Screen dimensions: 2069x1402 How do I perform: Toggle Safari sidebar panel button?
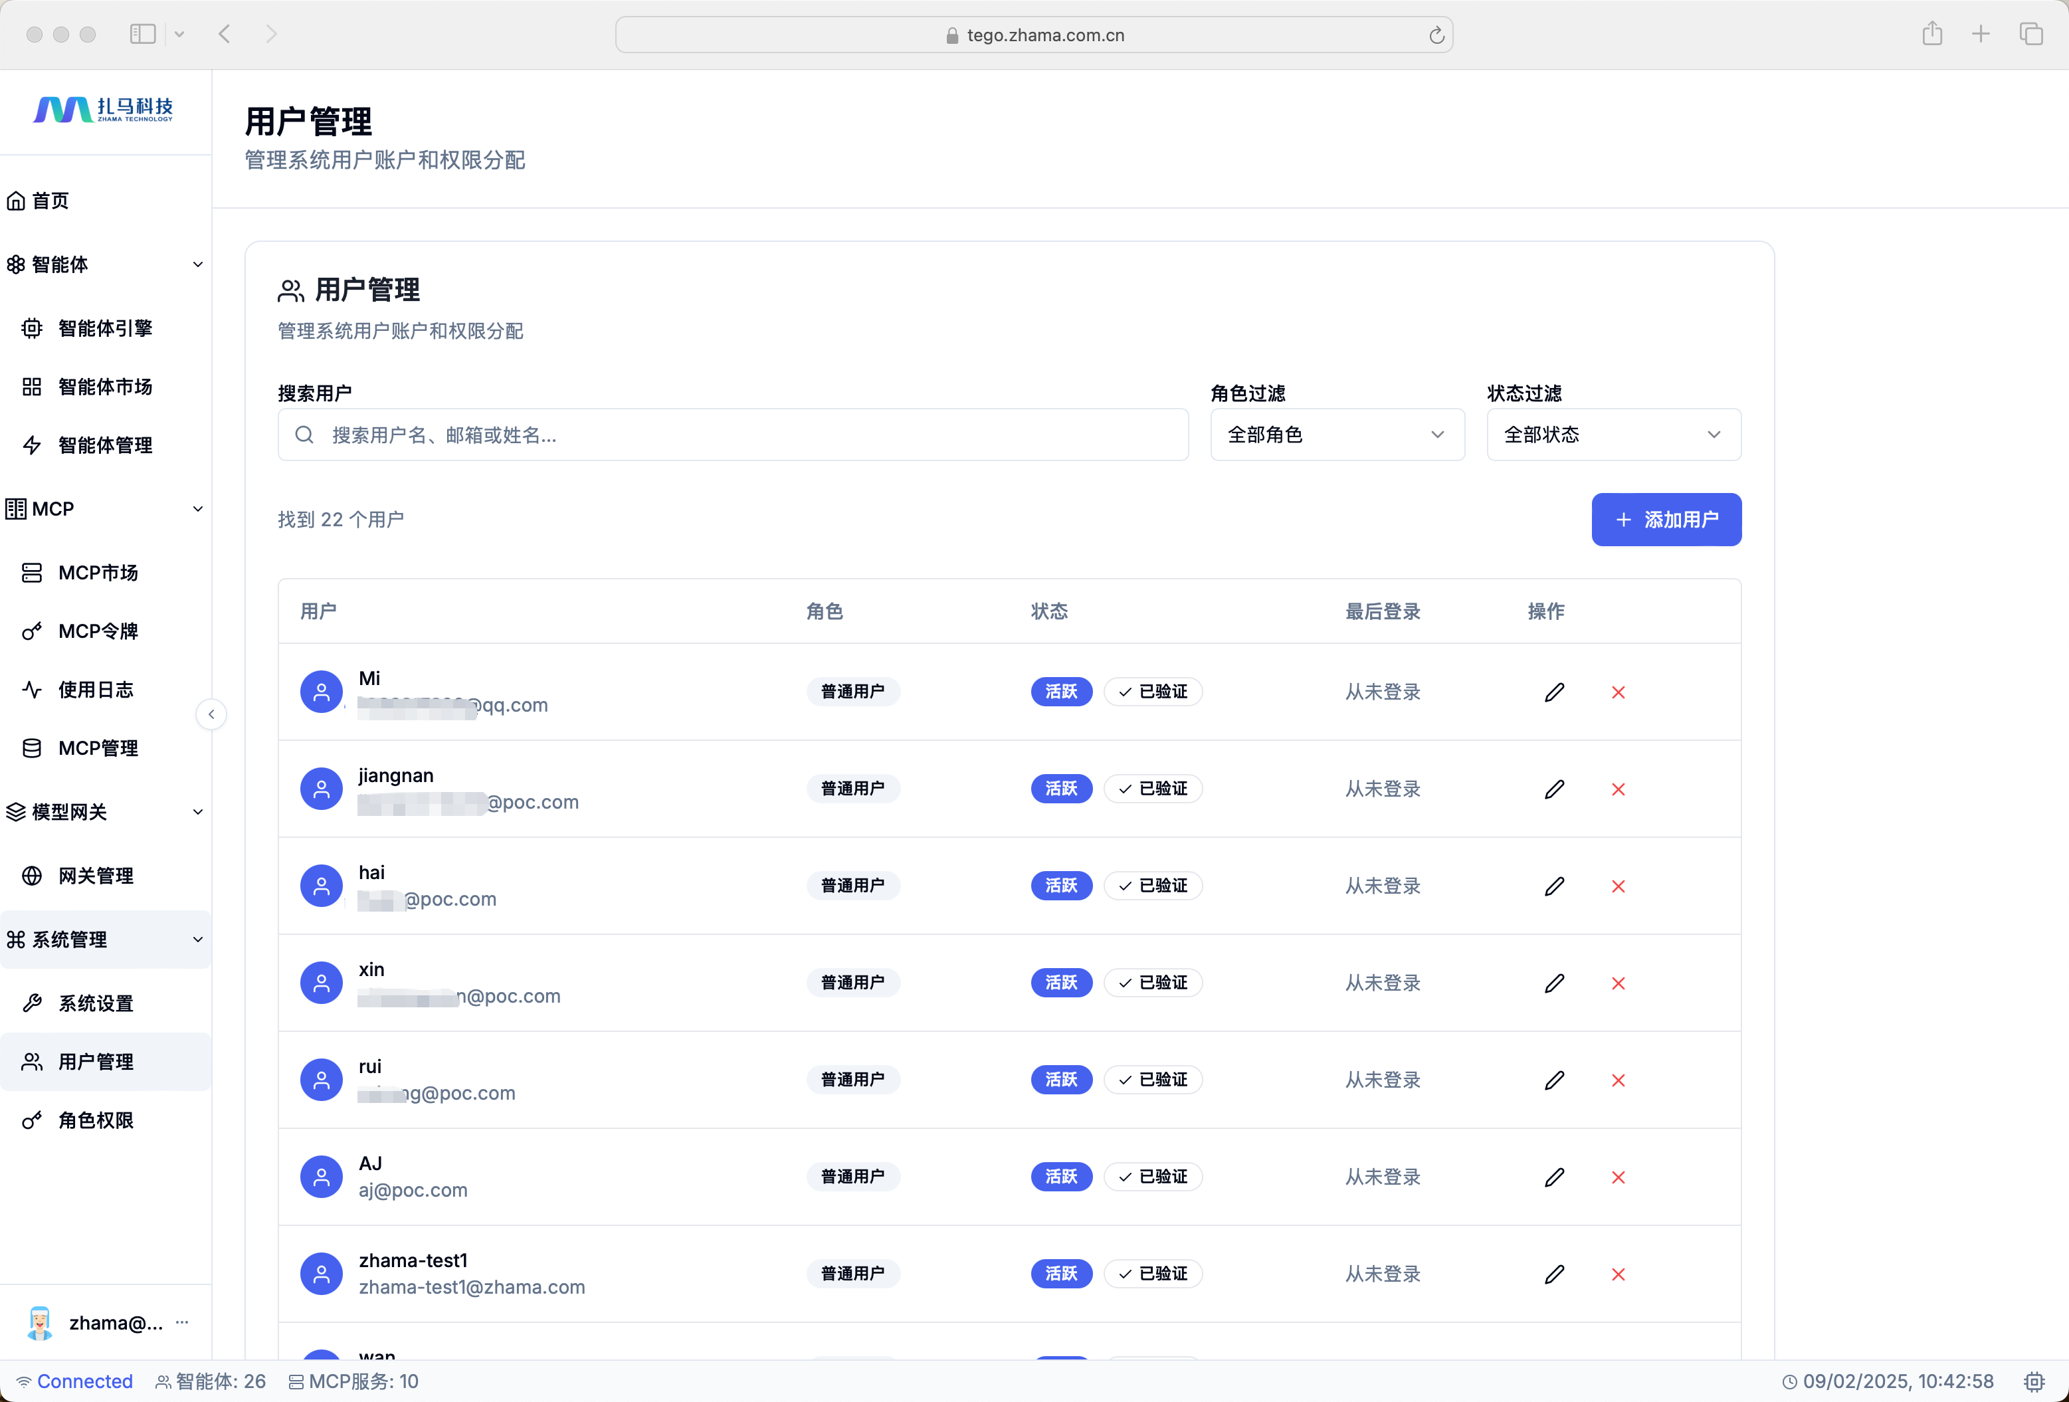pos(142,34)
